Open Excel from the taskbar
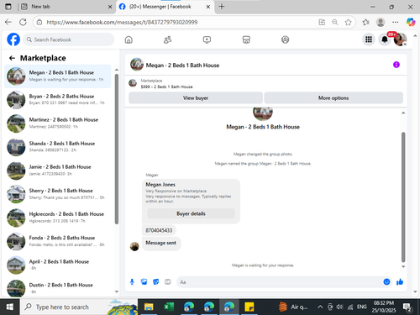Viewport: 420px width, 315px height. [169, 307]
